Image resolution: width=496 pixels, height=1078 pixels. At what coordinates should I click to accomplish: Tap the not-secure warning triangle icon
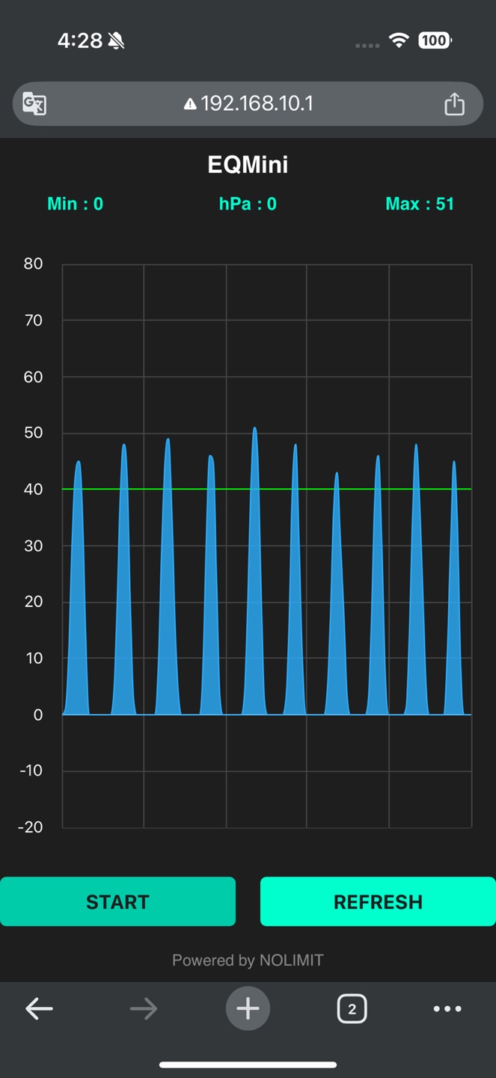pos(190,104)
